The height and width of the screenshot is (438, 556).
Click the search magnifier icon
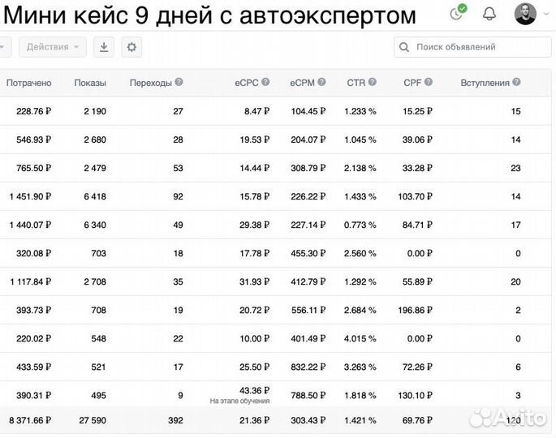click(404, 47)
